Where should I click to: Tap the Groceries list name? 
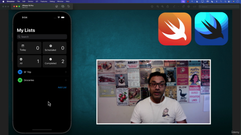click(x=29, y=80)
